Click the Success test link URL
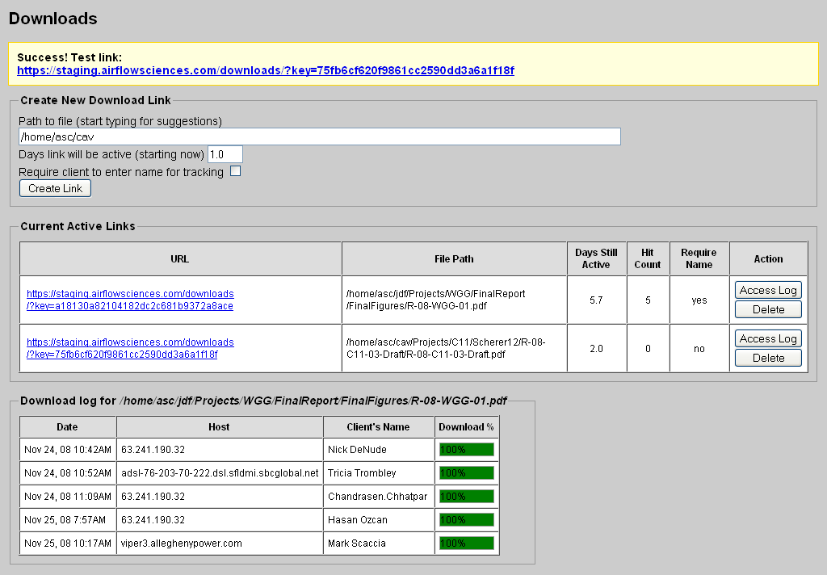The width and height of the screenshot is (827, 575). pyautogui.click(x=265, y=70)
